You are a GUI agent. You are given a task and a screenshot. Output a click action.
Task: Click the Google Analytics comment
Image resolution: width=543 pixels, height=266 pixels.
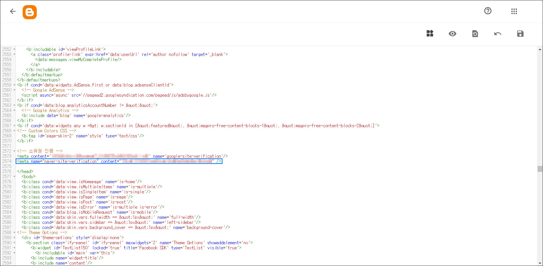pos(50,110)
